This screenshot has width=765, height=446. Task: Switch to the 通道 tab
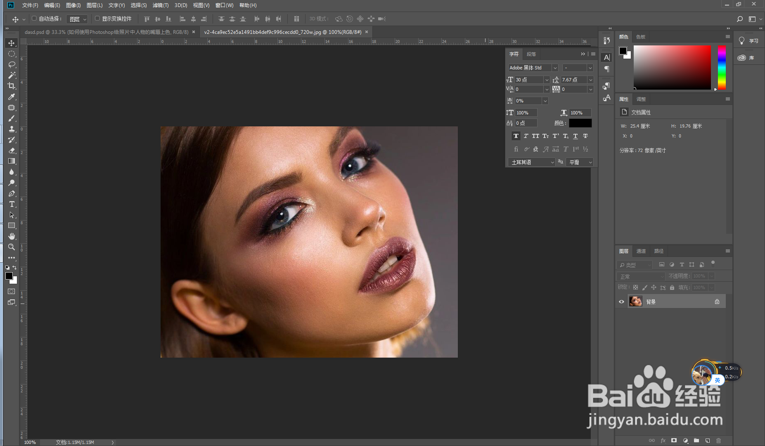click(641, 251)
